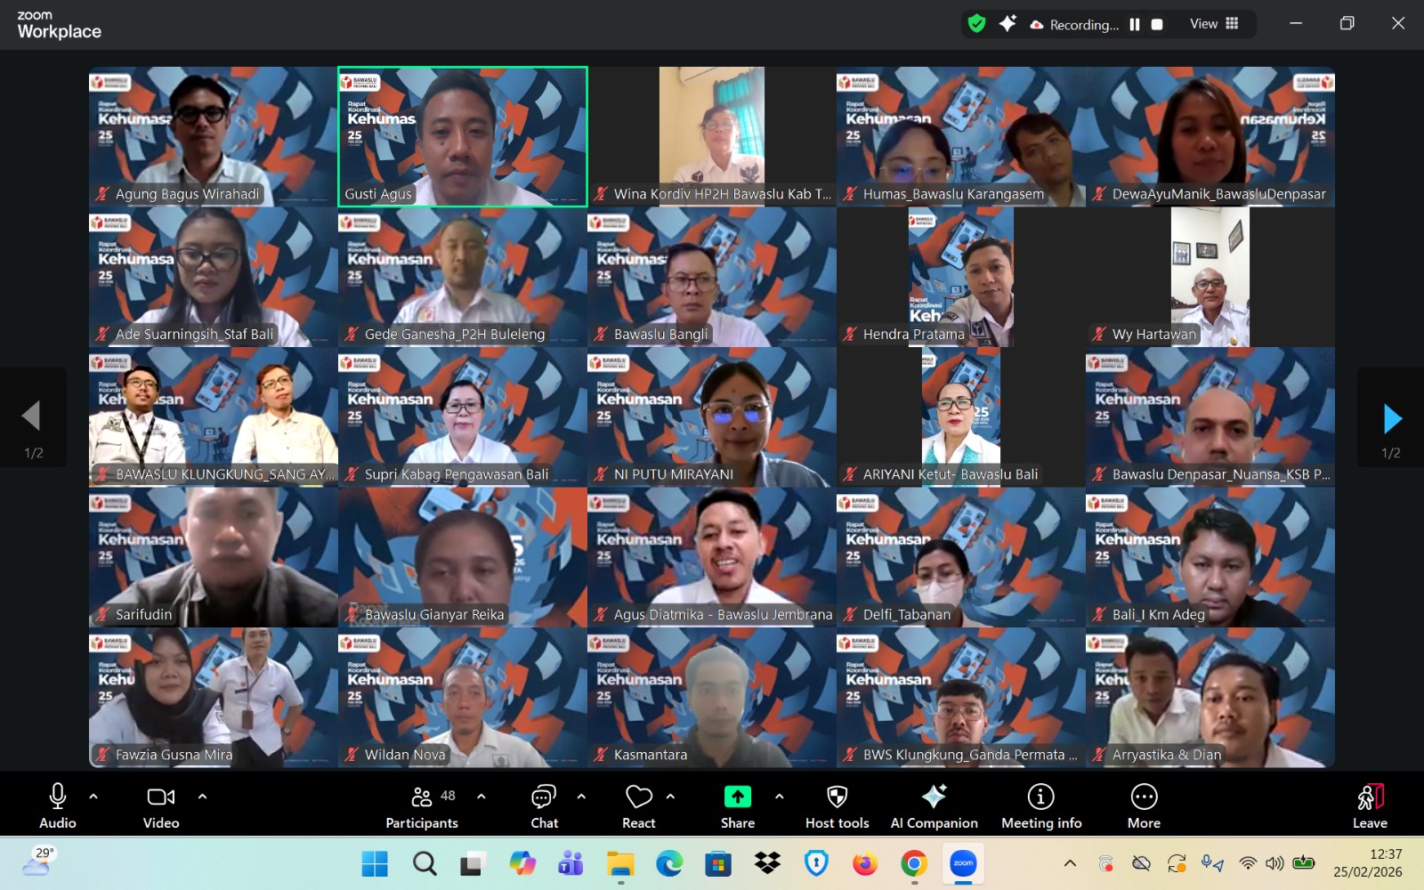Open the Participants panel

pyautogui.click(x=422, y=806)
